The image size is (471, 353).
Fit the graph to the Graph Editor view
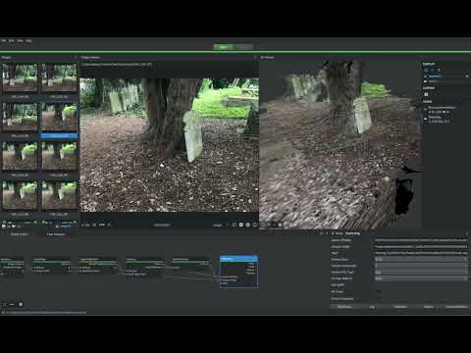pos(4,304)
